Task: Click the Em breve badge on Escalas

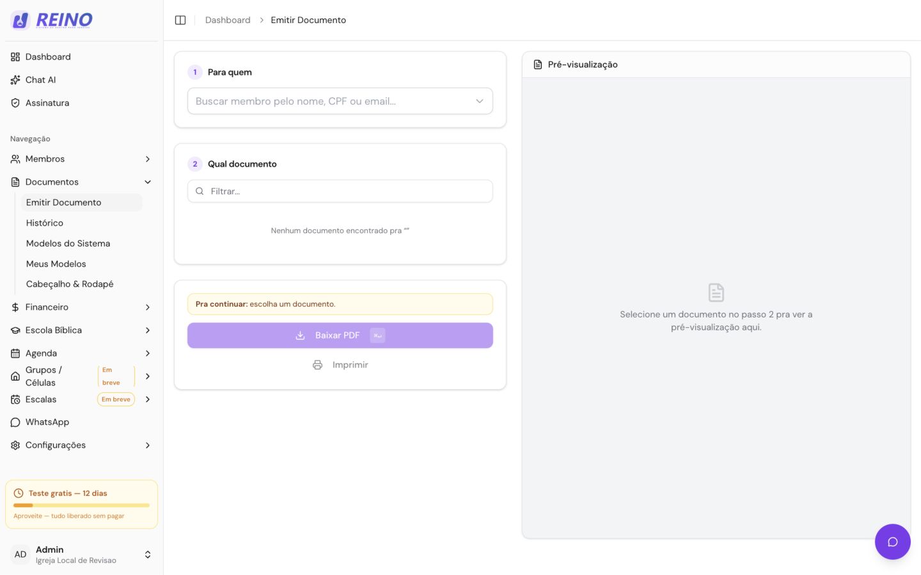Action: tap(116, 399)
